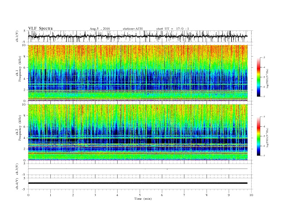Click time axis tick label "8"
Screen dimensions: 283x219
207,195
